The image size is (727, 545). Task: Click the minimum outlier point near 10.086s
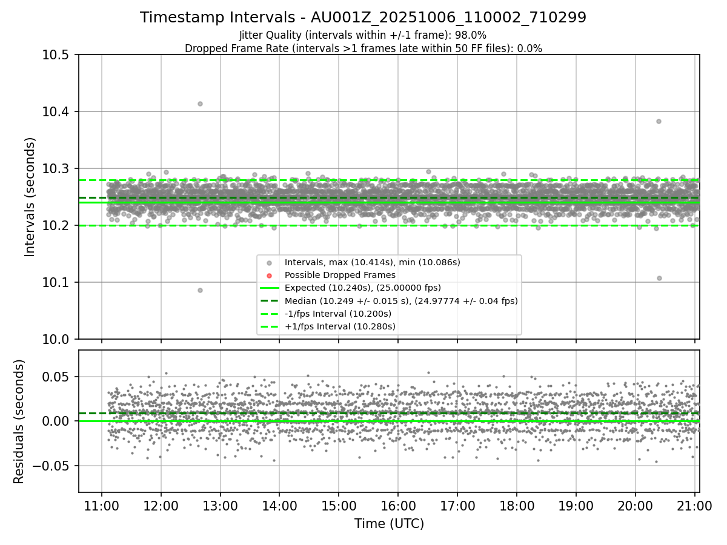point(200,290)
